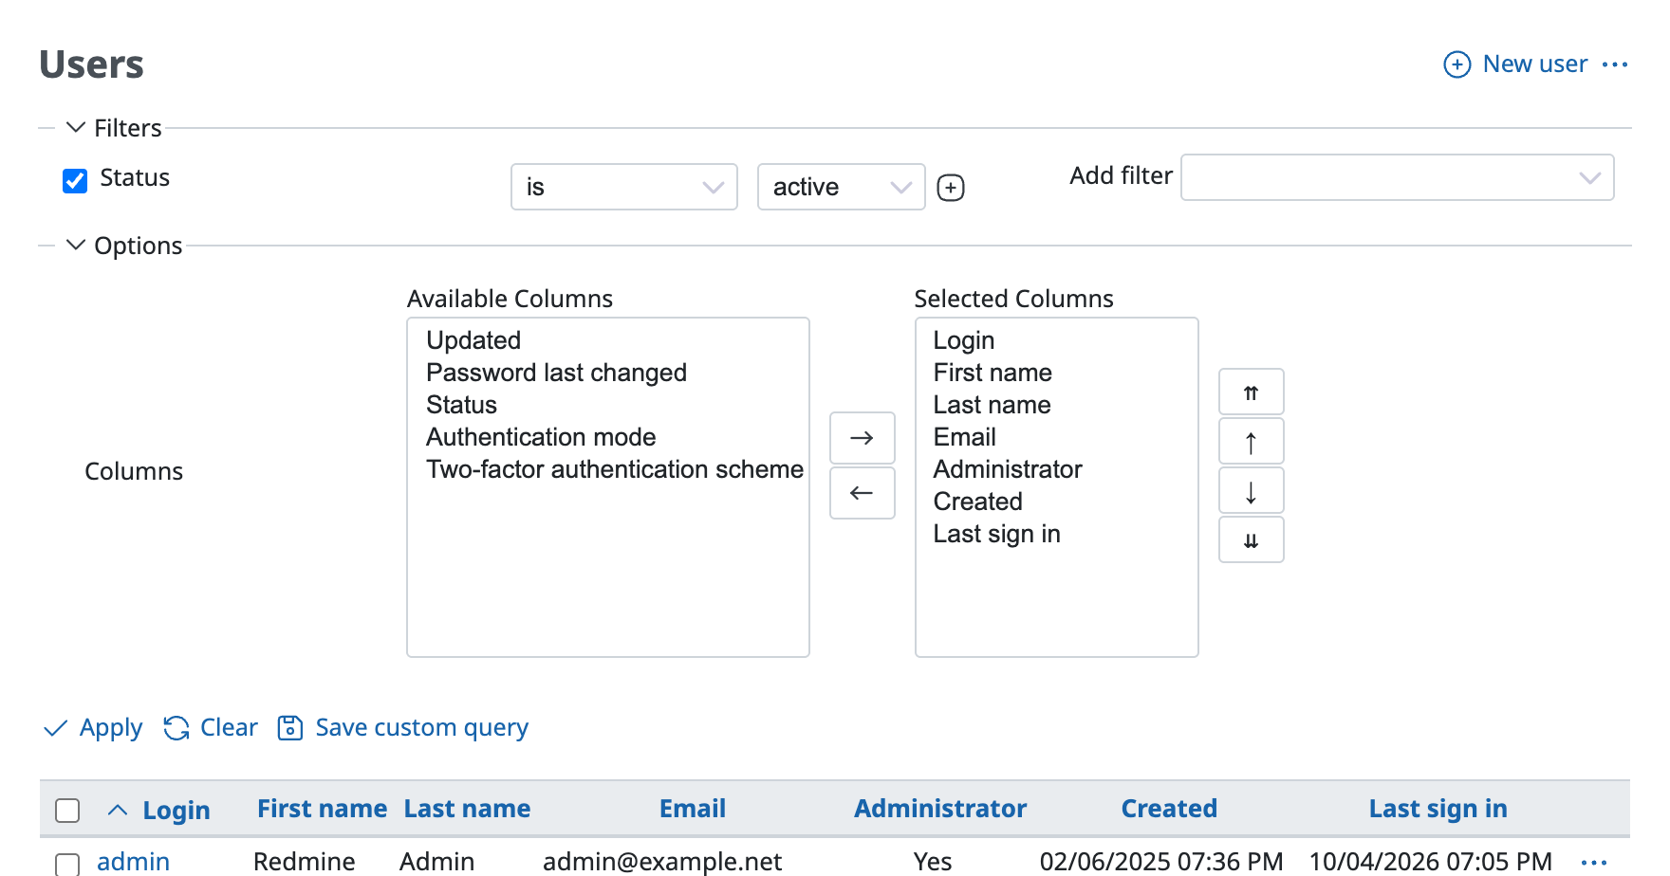Add another status value with plus icon
The image size is (1670, 876).
[951, 188]
